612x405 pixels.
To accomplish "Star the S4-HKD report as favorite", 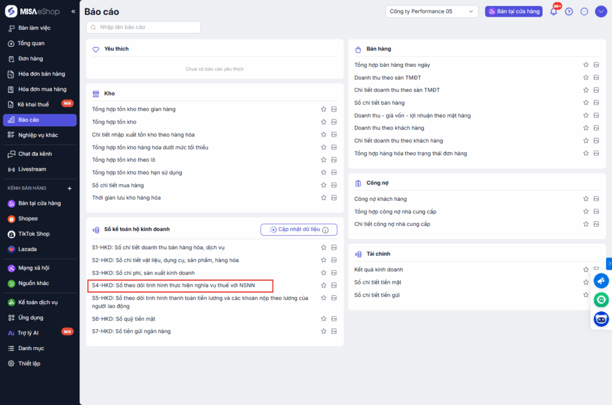I will [x=323, y=285].
